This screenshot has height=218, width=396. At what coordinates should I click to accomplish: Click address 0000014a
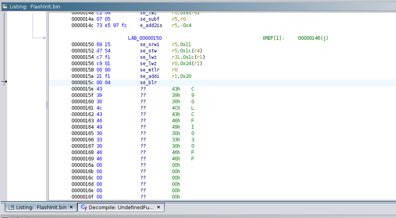point(83,19)
